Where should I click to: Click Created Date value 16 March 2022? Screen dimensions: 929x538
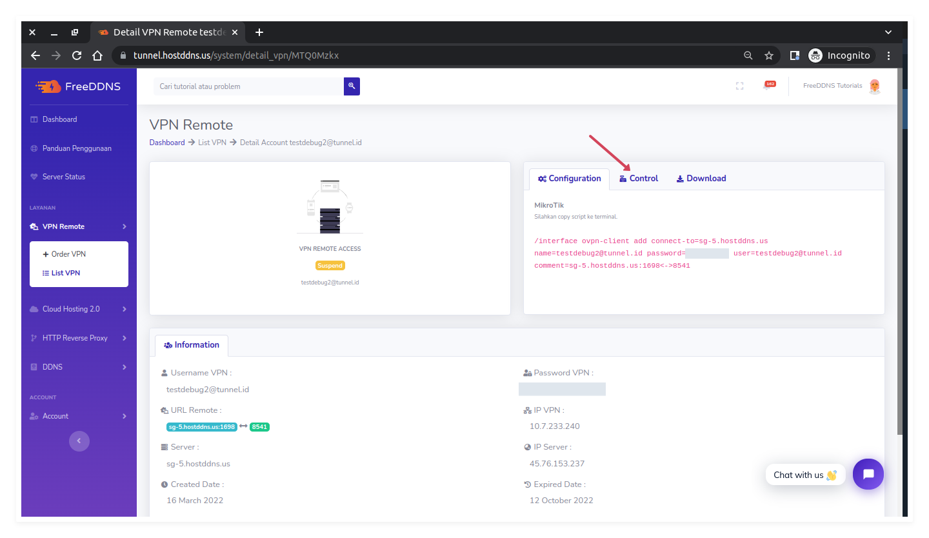pos(195,501)
